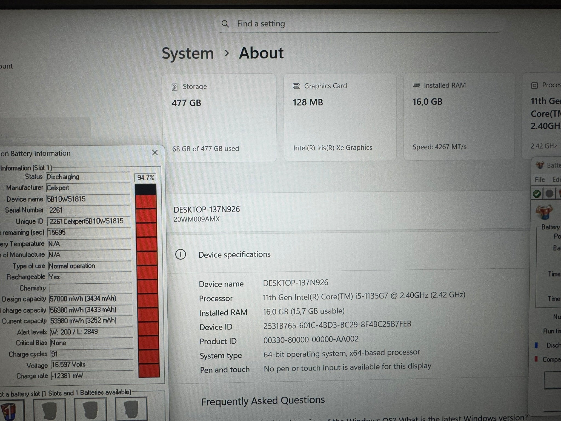Close the Battery Information dialog
The image size is (561, 421).
coord(155,153)
